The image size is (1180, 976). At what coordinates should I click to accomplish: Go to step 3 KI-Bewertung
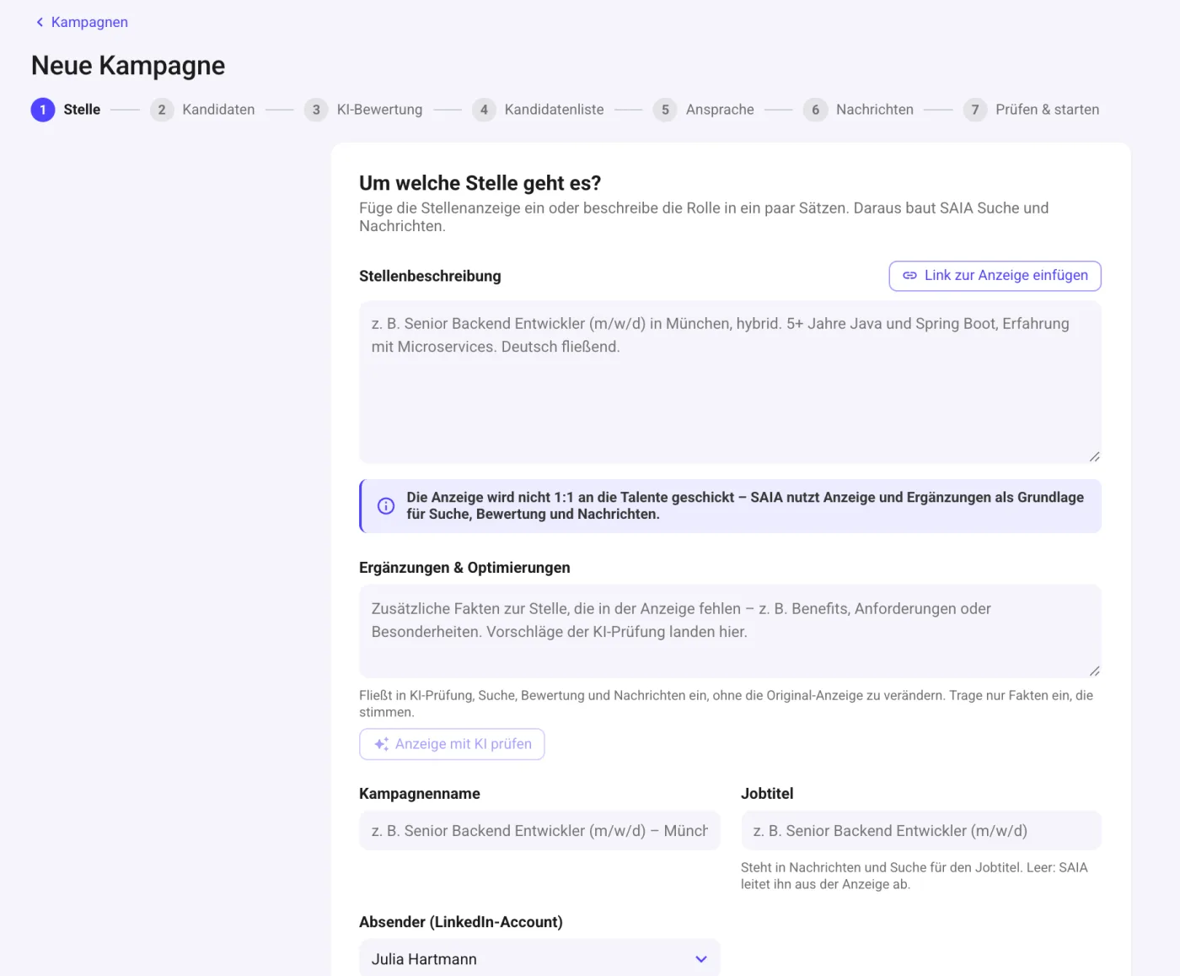pyautogui.click(x=363, y=110)
